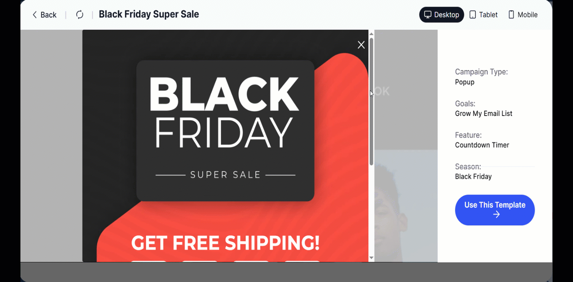
Task: Click the BLACK FRIDAY dark banner card
Action: [x=225, y=130]
